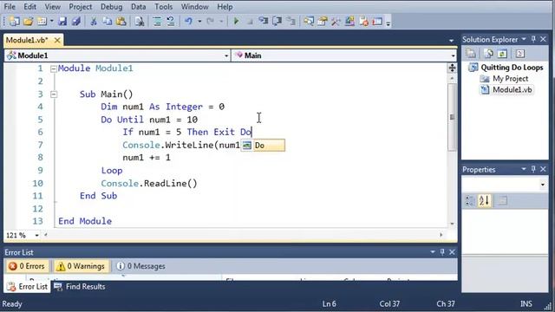Open the Window menu

pos(194,7)
